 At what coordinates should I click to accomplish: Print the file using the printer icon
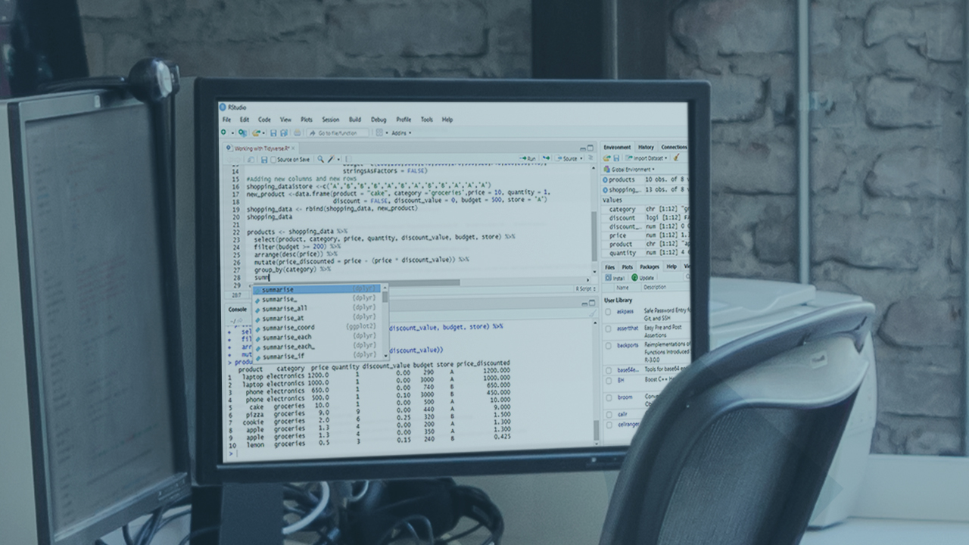[298, 132]
